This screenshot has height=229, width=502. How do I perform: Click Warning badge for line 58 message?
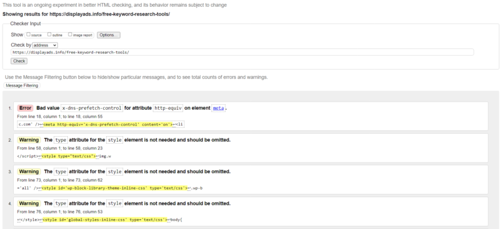point(29,140)
